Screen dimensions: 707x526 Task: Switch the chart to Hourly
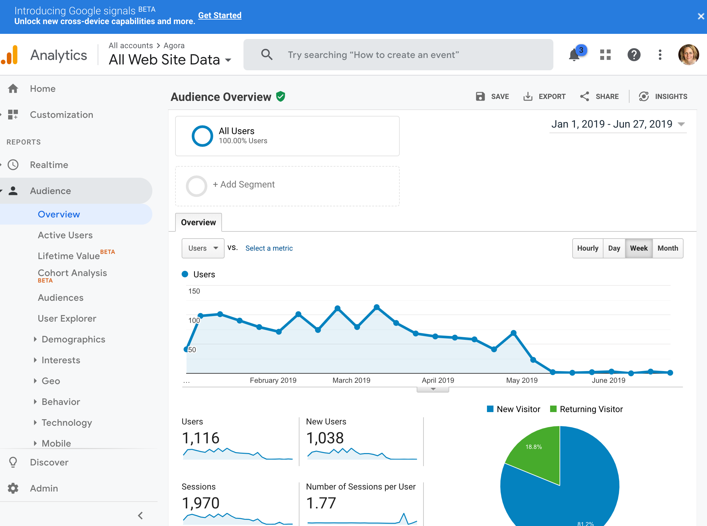point(588,248)
